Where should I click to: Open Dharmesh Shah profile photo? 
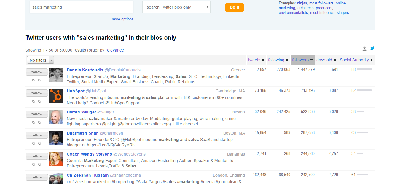click(x=56, y=138)
